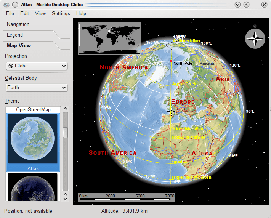This screenshot has width=271, height=218.
Task: Click the North Pole marker dot
Action: point(171,61)
